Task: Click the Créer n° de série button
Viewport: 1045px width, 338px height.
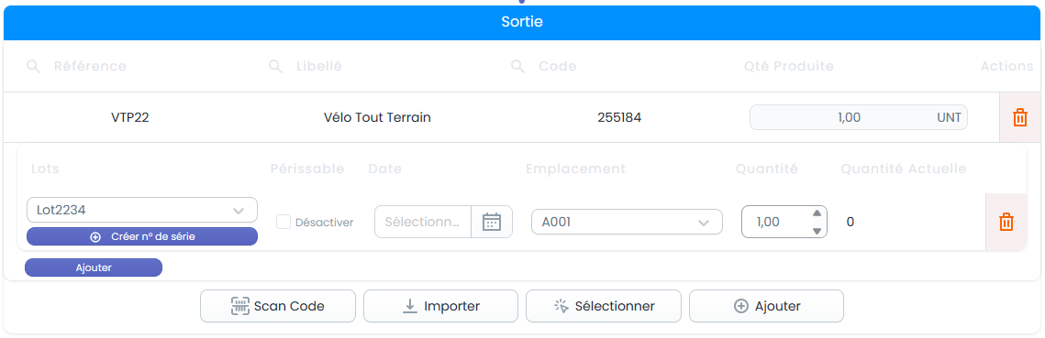Action: (x=142, y=236)
